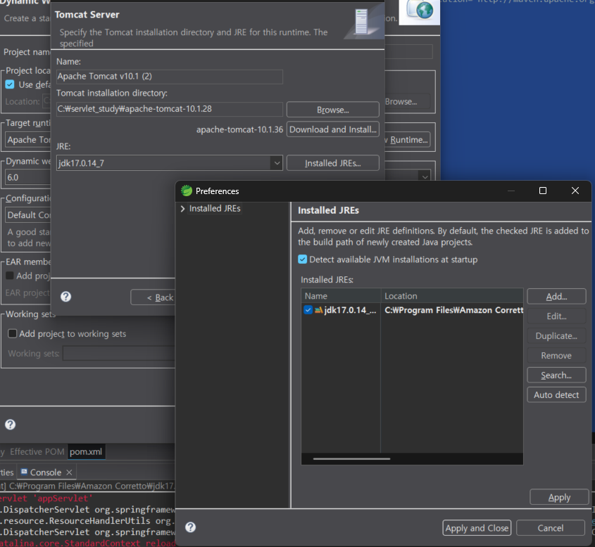
Task: Click the help icon in Preferences dialog
Action: [x=191, y=527]
